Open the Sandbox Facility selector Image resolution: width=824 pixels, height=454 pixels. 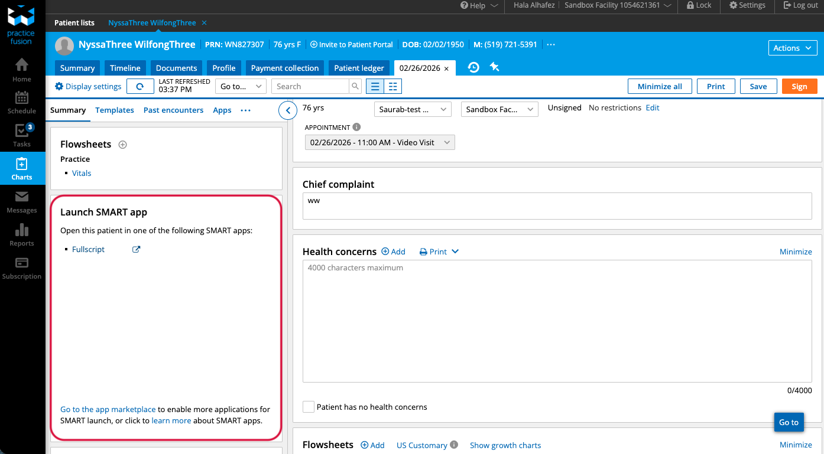point(499,109)
